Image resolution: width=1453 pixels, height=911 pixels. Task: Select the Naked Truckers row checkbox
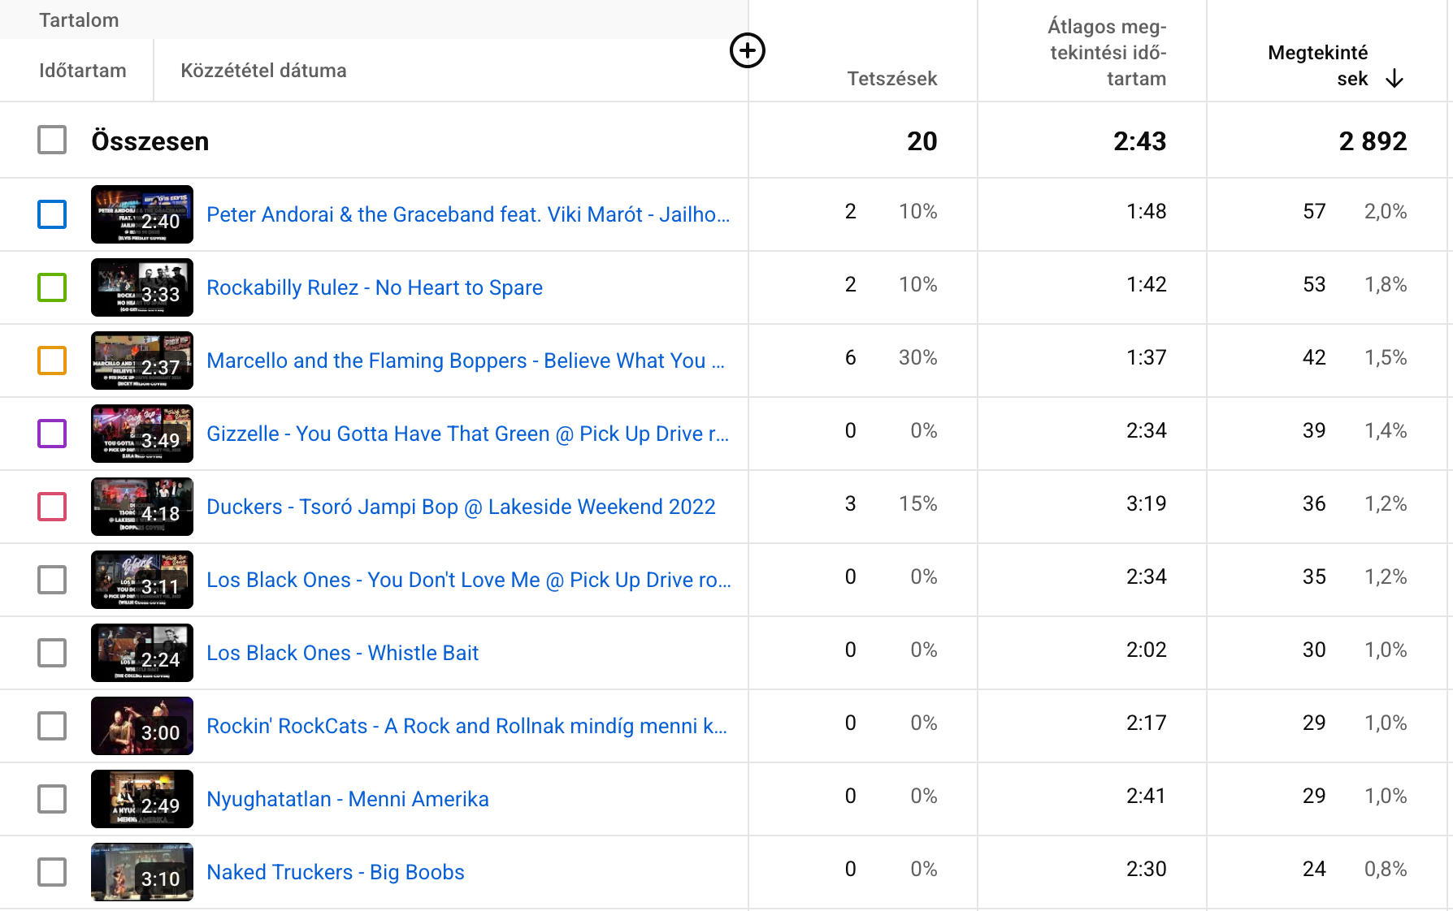(x=52, y=872)
